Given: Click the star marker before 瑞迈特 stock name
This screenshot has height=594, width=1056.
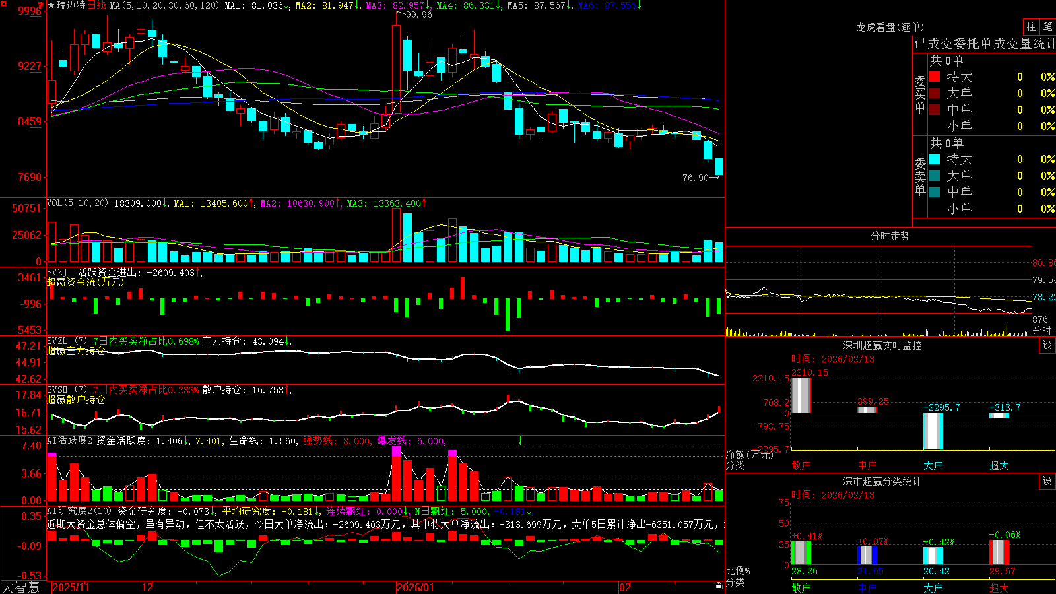Looking at the screenshot, I should [x=51, y=5].
